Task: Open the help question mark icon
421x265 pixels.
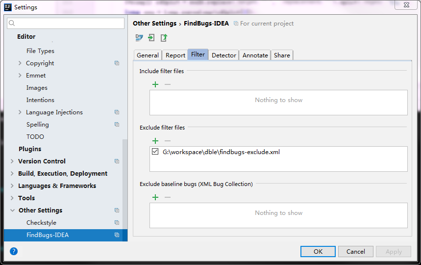Action: 14,251
